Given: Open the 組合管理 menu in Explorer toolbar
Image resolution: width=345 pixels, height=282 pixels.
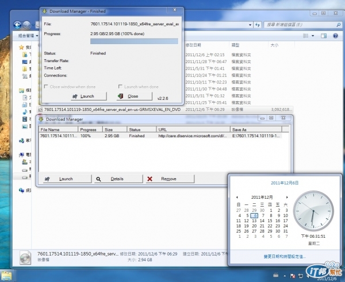Looking at the screenshot, I should click(x=28, y=36).
